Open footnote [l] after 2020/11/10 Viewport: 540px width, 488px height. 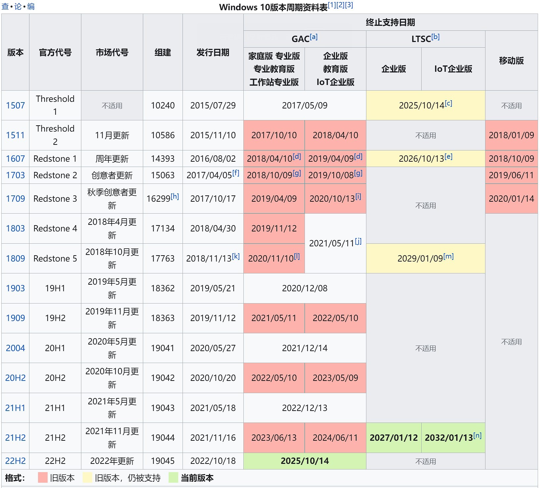coord(297,256)
